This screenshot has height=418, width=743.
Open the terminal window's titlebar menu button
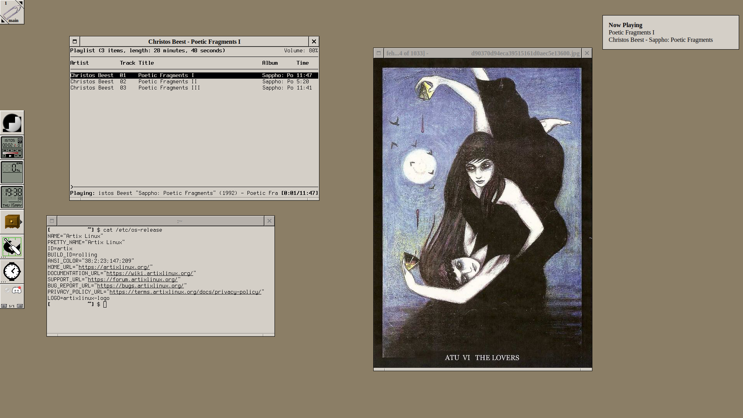52,221
